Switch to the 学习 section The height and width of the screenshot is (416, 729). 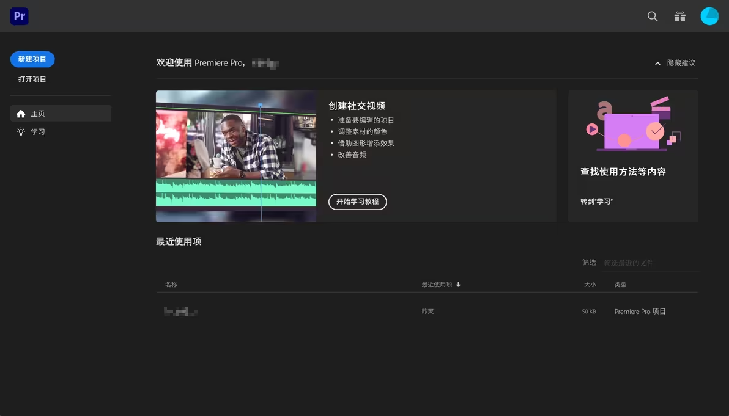tap(37, 131)
